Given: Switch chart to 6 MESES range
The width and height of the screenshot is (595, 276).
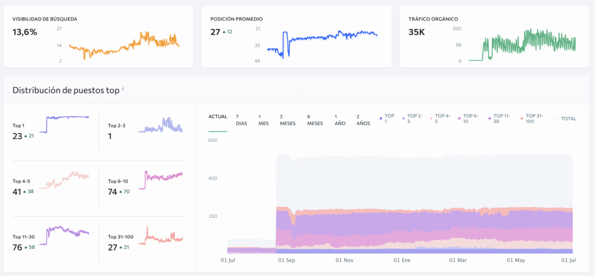Looking at the screenshot, I should (315, 119).
